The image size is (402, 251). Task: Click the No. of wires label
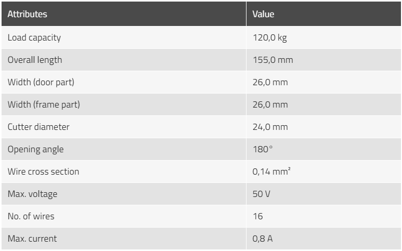(31, 216)
